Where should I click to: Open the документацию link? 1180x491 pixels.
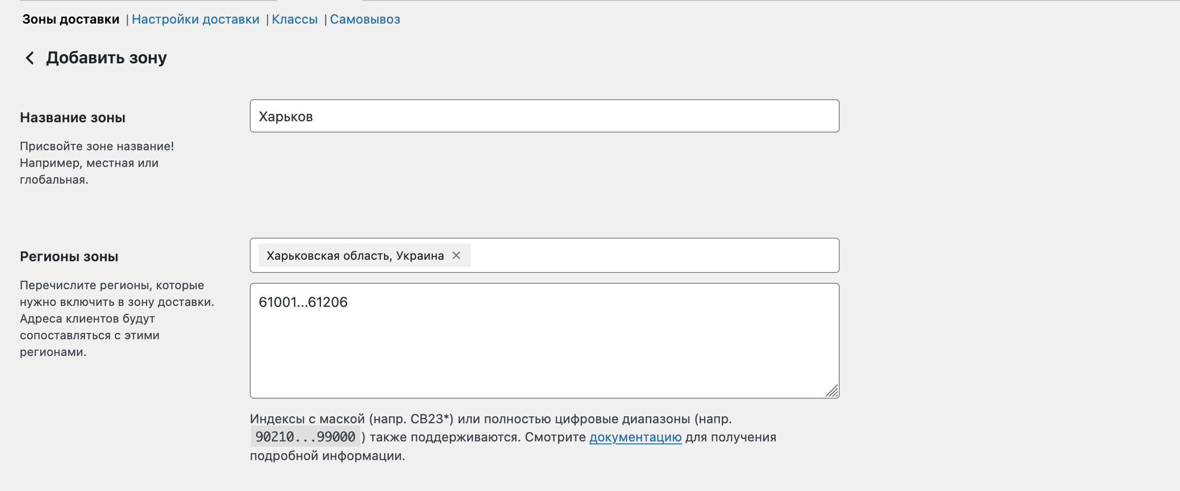click(x=635, y=437)
